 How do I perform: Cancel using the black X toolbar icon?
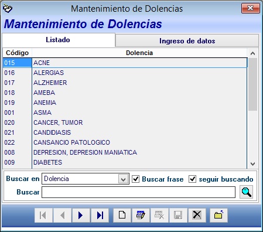tap(197, 215)
